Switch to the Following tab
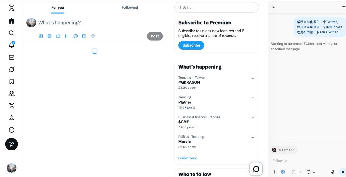Screen dimensions: 346x177 click(x=130, y=7)
